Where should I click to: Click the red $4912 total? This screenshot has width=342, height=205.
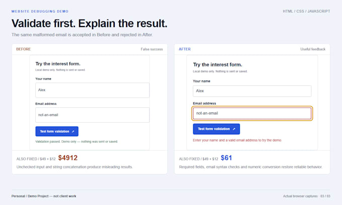(x=68, y=158)
